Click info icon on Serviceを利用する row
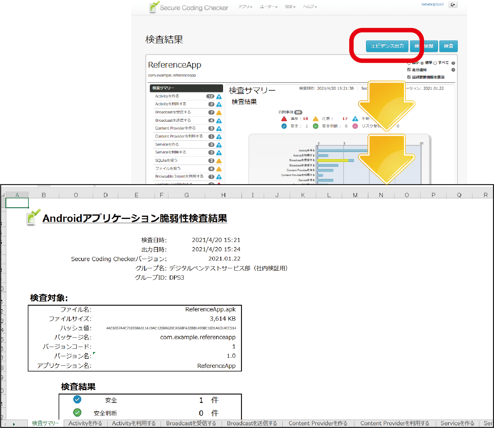Viewport: 494px width, 428px height. click(219, 153)
